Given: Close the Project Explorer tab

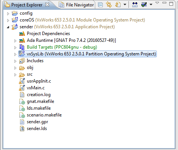Looking at the screenshot, I should 47,5.
